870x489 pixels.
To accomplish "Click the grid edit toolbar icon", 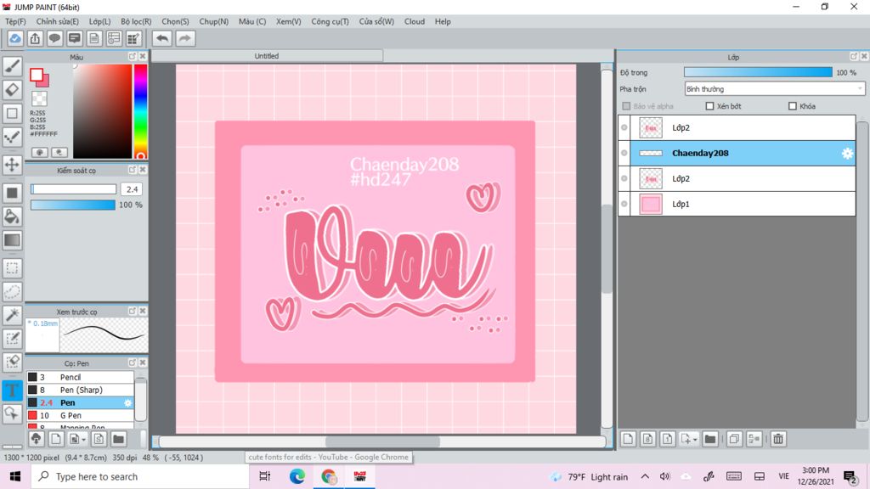I will (x=133, y=38).
